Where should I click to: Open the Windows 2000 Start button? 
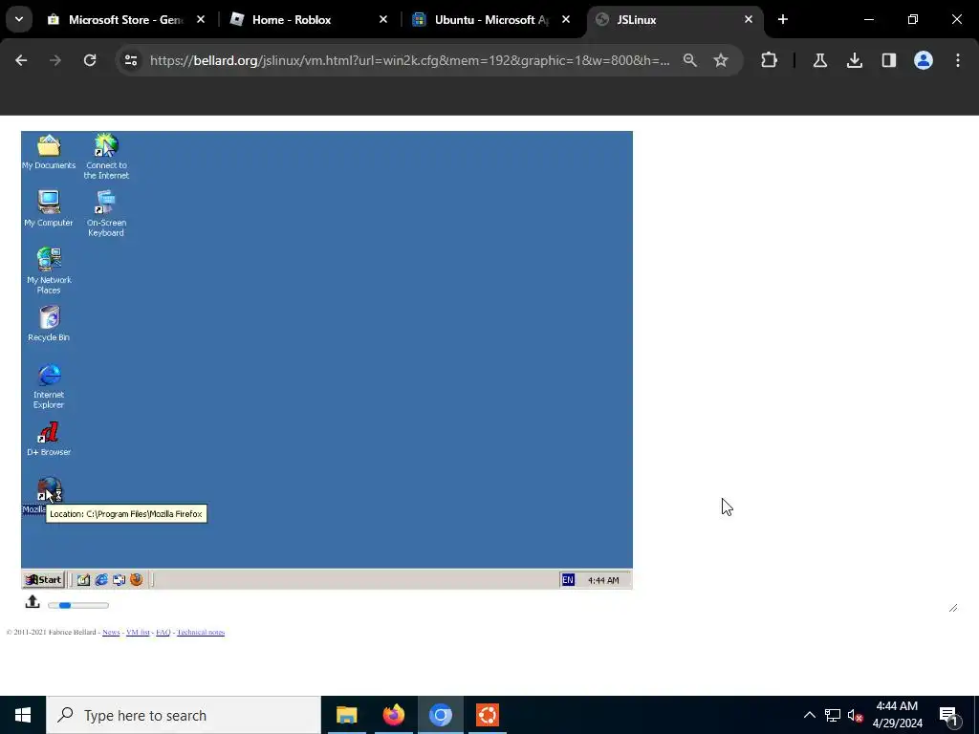click(44, 580)
